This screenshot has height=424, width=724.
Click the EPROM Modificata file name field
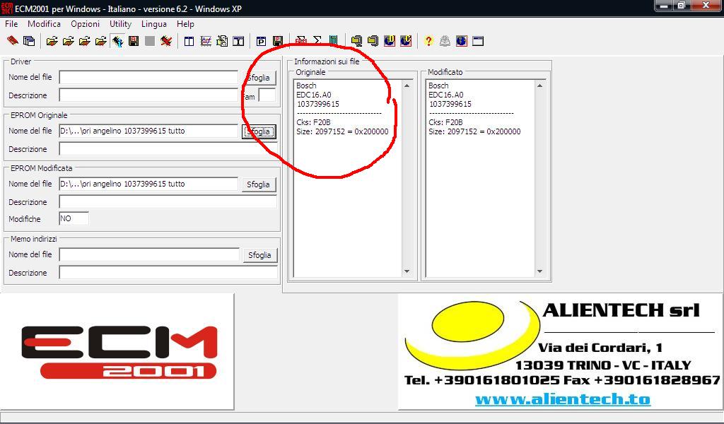pos(148,184)
